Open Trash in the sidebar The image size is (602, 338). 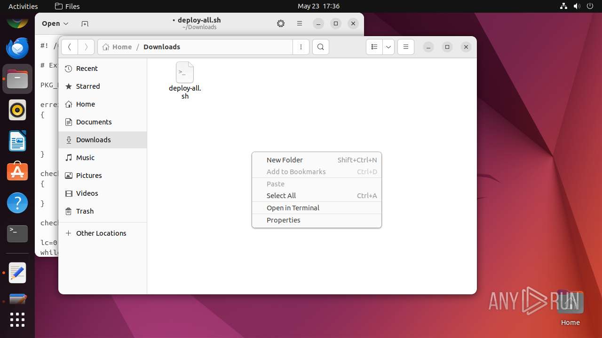103,211
